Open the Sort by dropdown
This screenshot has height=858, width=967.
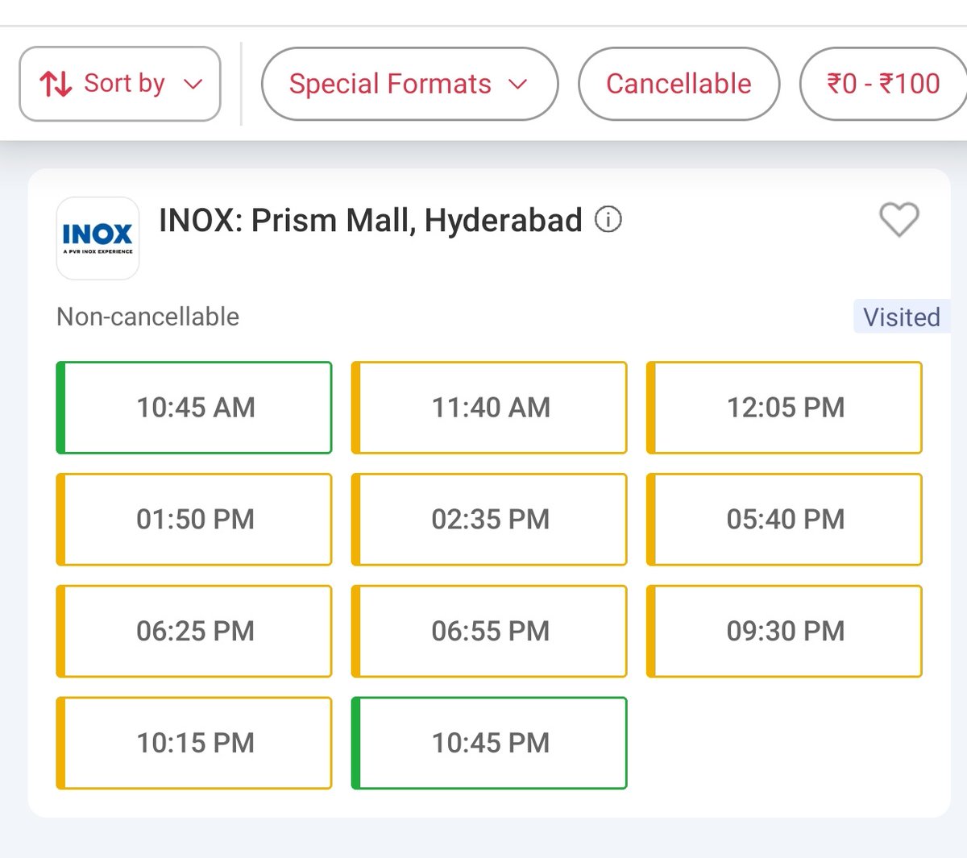(120, 84)
